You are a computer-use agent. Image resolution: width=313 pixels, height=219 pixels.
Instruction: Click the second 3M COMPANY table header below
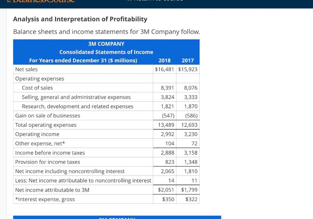tap(117, 218)
